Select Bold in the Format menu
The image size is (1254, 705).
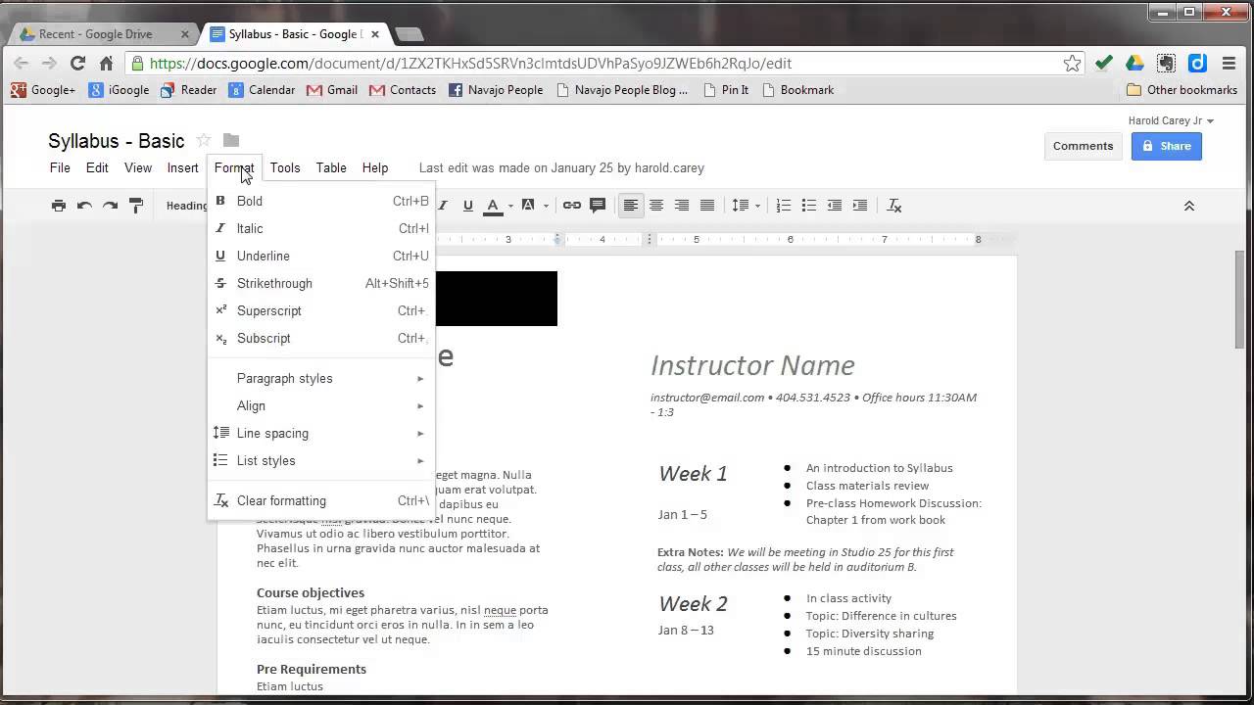click(x=321, y=201)
